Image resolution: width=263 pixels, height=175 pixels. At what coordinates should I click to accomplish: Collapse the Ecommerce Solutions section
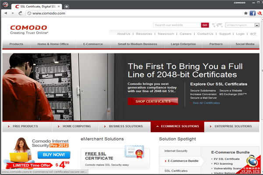click(x=178, y=126)
